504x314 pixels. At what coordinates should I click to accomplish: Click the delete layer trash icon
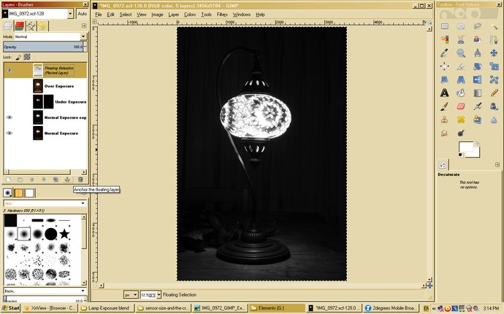tap(80, 178)
